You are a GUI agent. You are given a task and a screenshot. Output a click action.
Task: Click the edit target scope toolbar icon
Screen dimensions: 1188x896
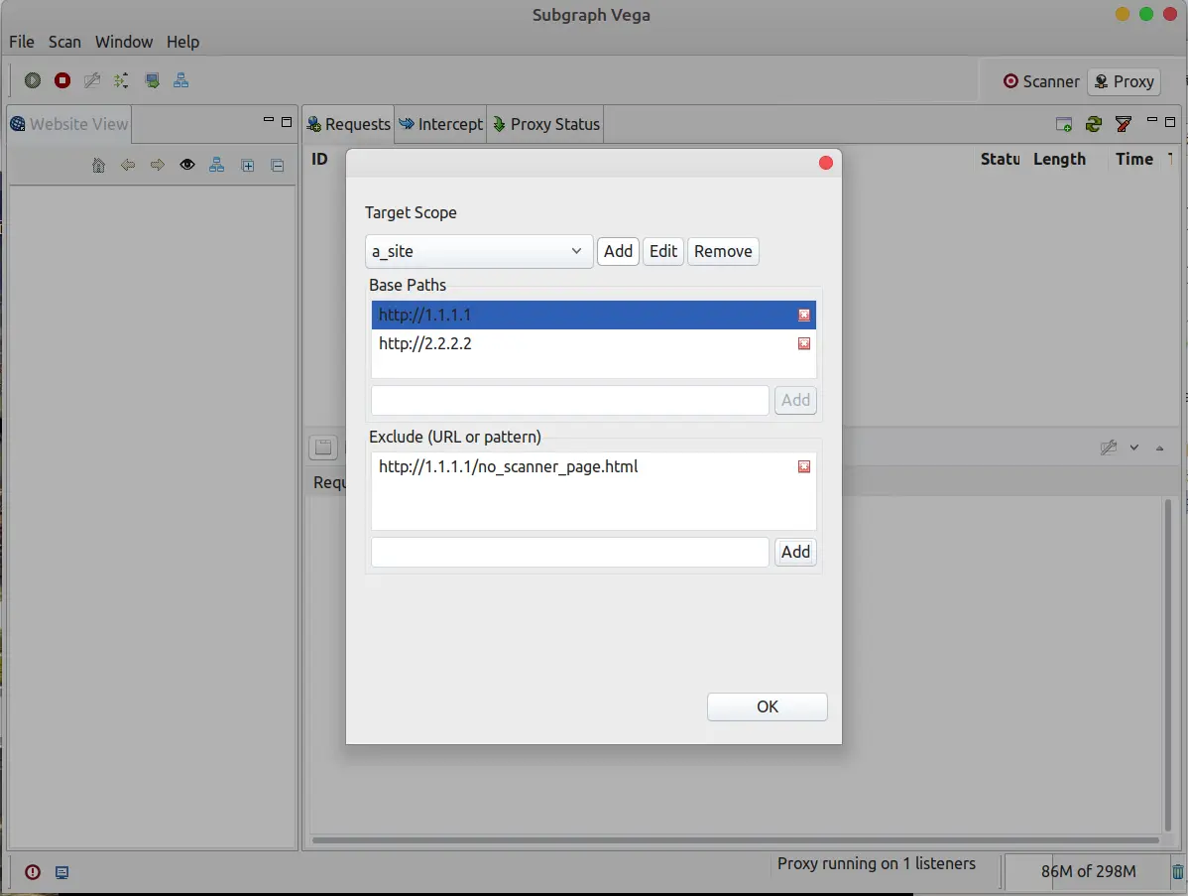pos(91,80)
